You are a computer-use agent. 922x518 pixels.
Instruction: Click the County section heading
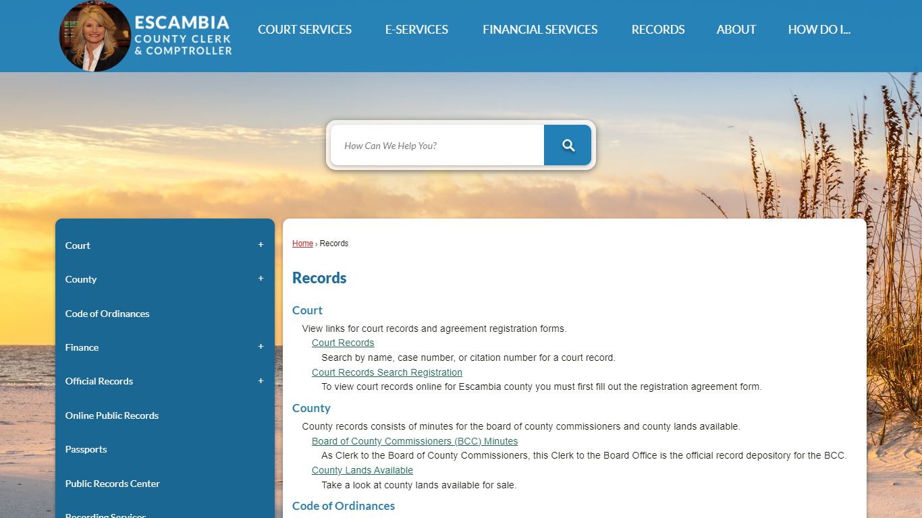point(311,408)
